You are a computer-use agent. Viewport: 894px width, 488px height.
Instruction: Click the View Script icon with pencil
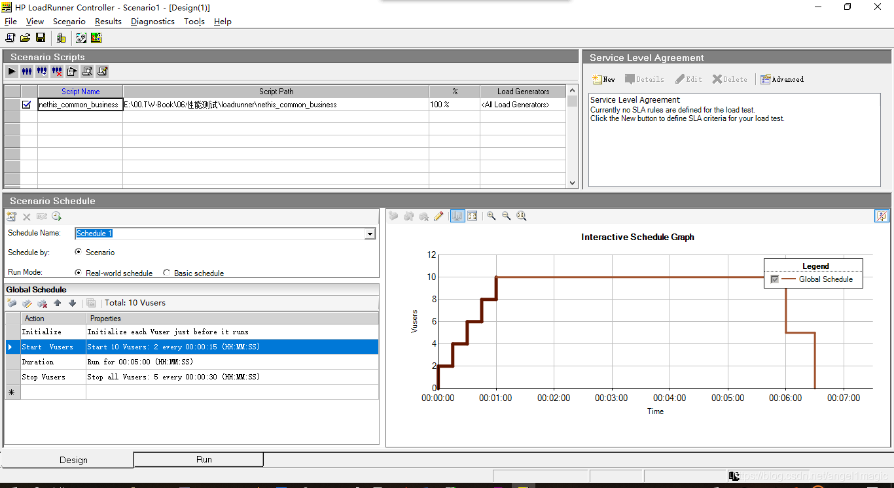[x=102, y=71]
